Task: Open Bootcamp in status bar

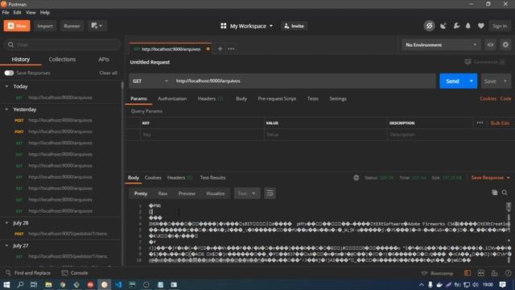Action: click(x=437, y=273)
